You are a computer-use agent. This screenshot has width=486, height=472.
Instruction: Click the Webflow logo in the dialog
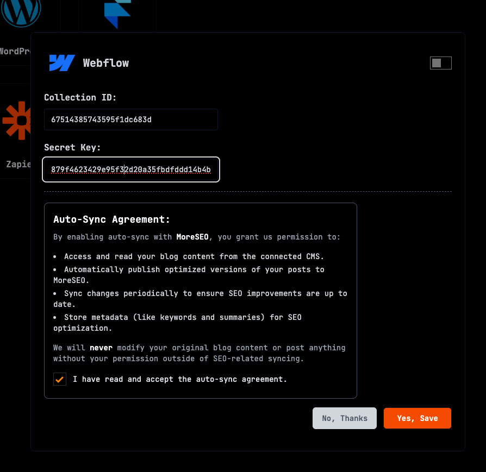point(62,63)
